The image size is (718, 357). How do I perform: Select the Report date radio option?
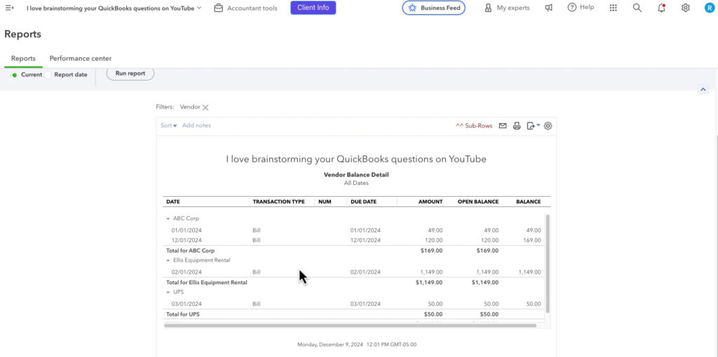coord(48,75)
